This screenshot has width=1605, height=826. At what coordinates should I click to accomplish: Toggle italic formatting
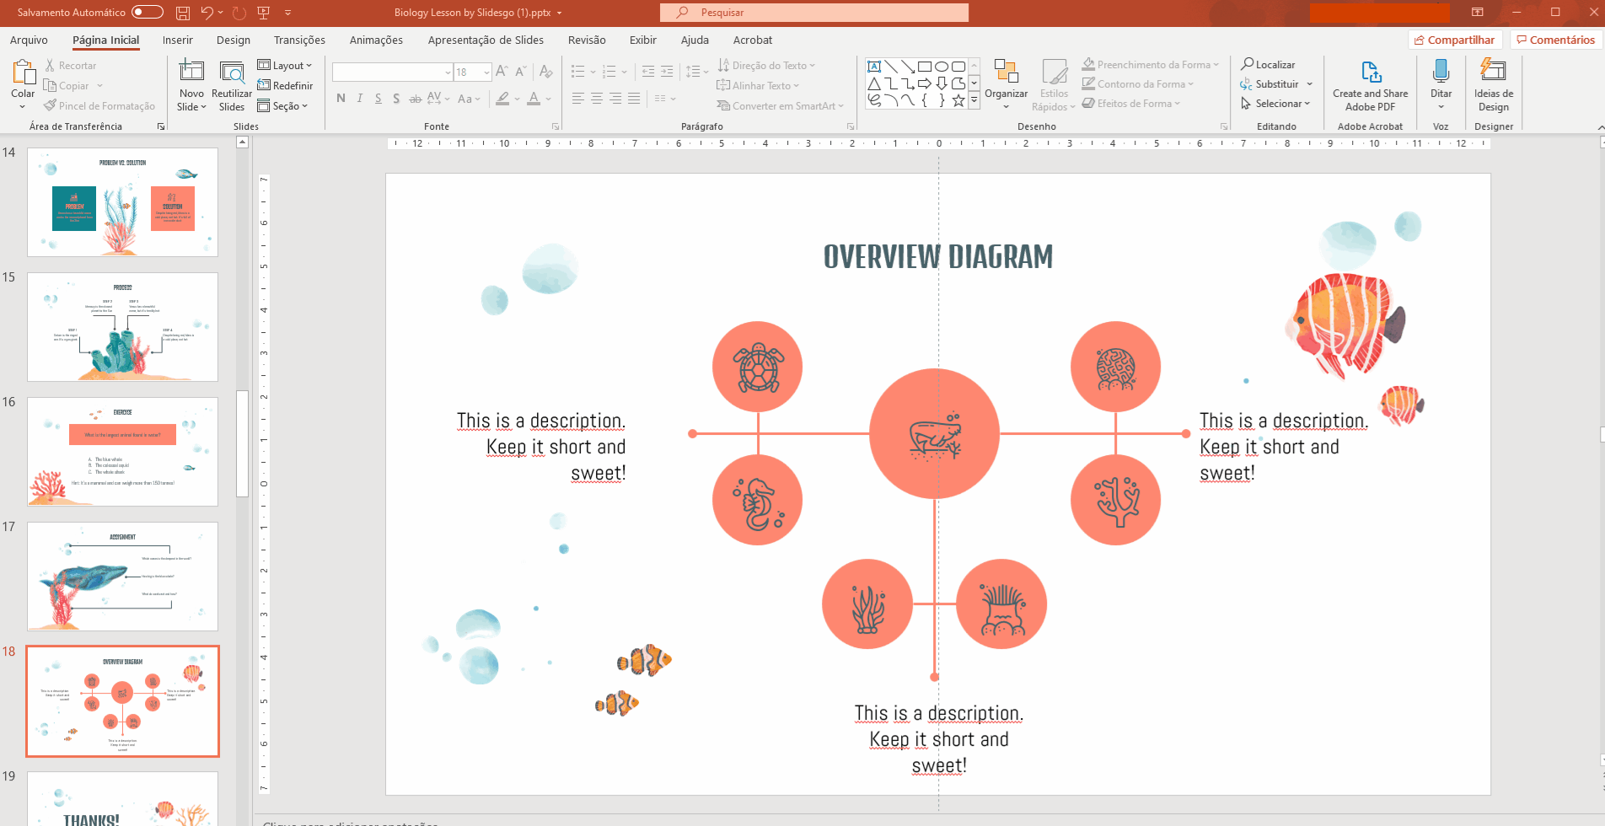pos(359,99)
